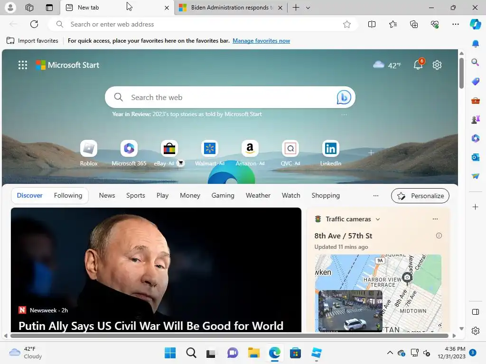Open the Microsoft Start app launcher grid

pyautogui.click(x=23, y=65)
